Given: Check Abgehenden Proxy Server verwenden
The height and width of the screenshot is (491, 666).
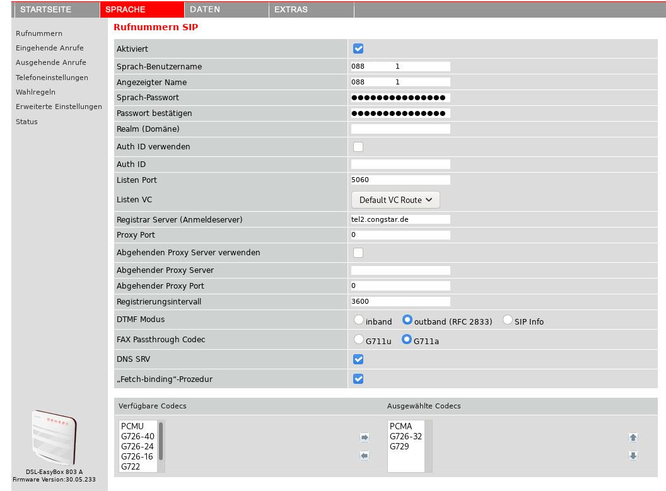Looking at the screenshot, I should pos(358,253).
